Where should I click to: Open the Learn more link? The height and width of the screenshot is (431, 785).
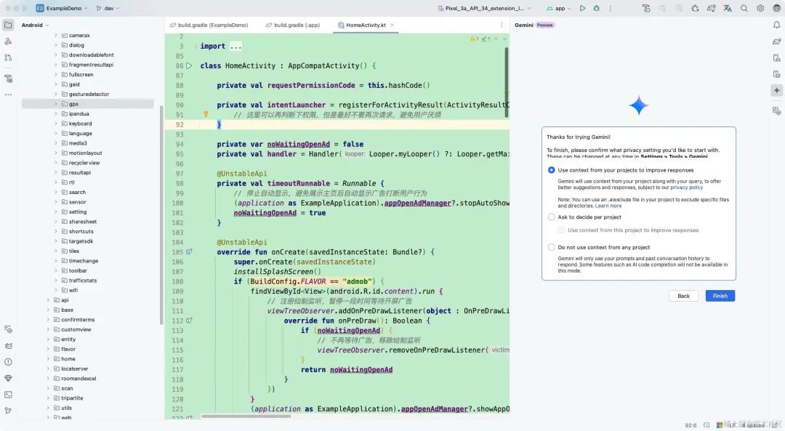(608, 206)
